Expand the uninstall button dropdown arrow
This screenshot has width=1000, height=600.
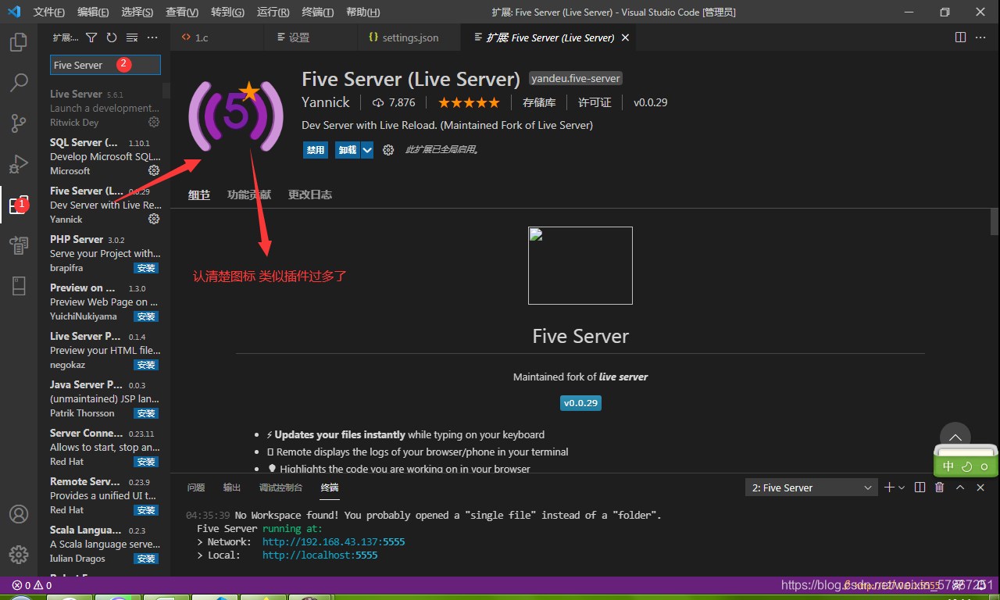point(366,150)
